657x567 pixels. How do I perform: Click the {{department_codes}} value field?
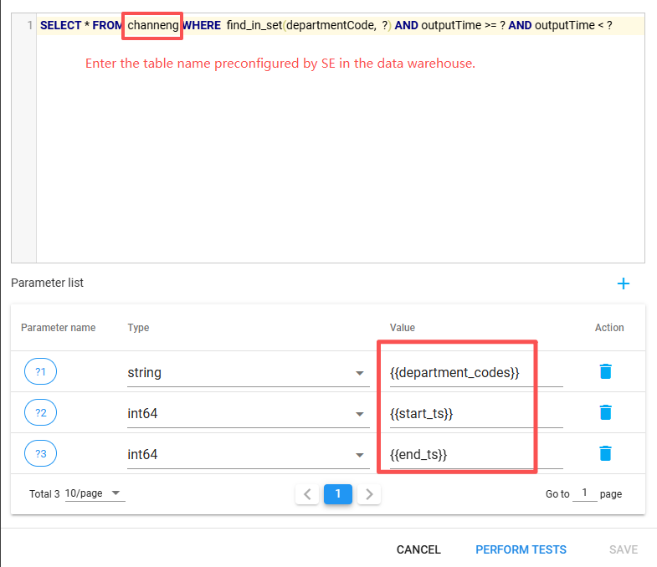click(474, 373)
